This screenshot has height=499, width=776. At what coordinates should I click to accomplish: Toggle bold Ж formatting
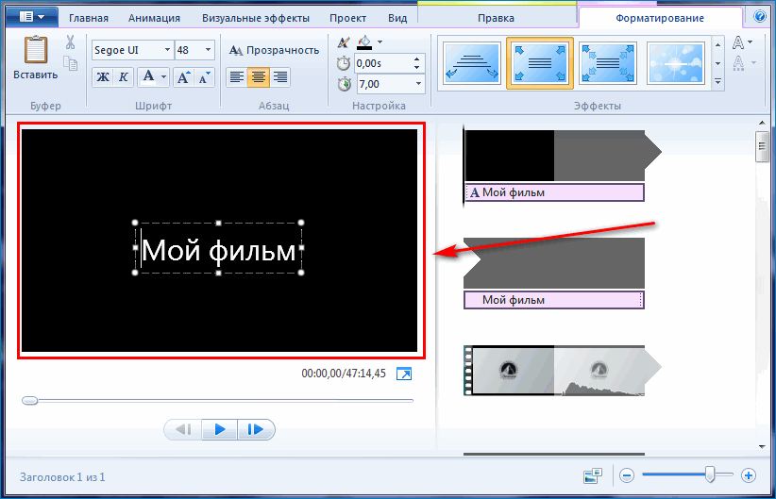coord(103,77)
